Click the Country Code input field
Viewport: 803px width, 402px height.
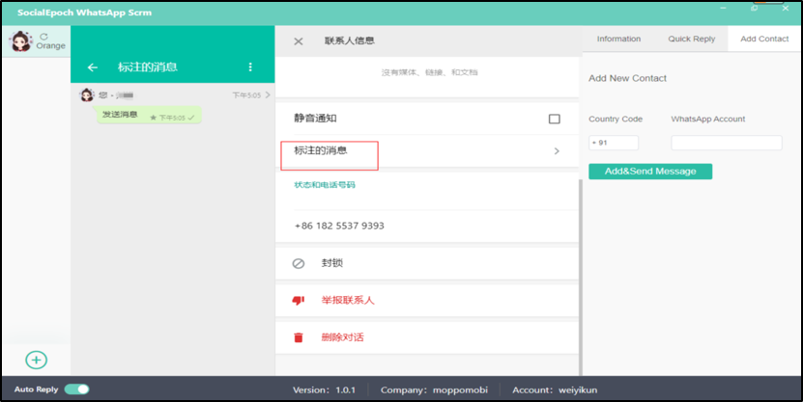pos(614,143)
